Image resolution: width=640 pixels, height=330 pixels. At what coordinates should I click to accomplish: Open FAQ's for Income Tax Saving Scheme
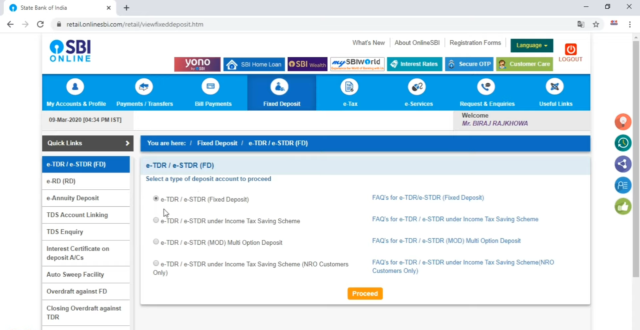coord(455,219)
